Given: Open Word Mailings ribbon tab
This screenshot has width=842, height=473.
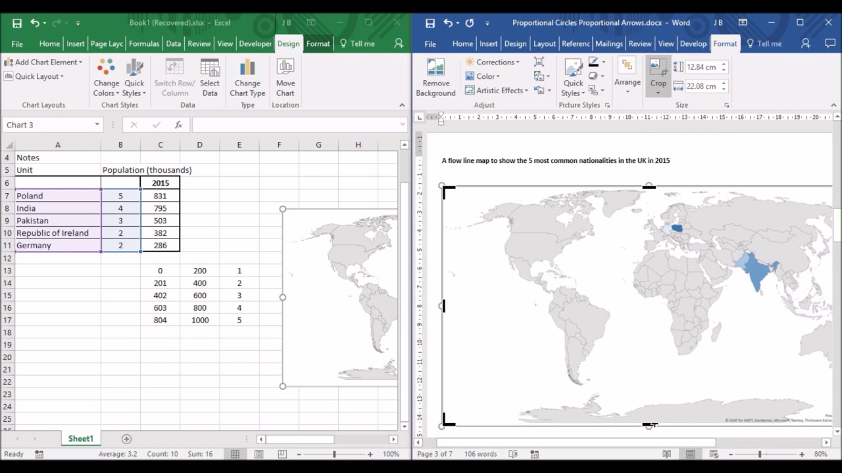Looking at the screenshot, I should 608,43.
